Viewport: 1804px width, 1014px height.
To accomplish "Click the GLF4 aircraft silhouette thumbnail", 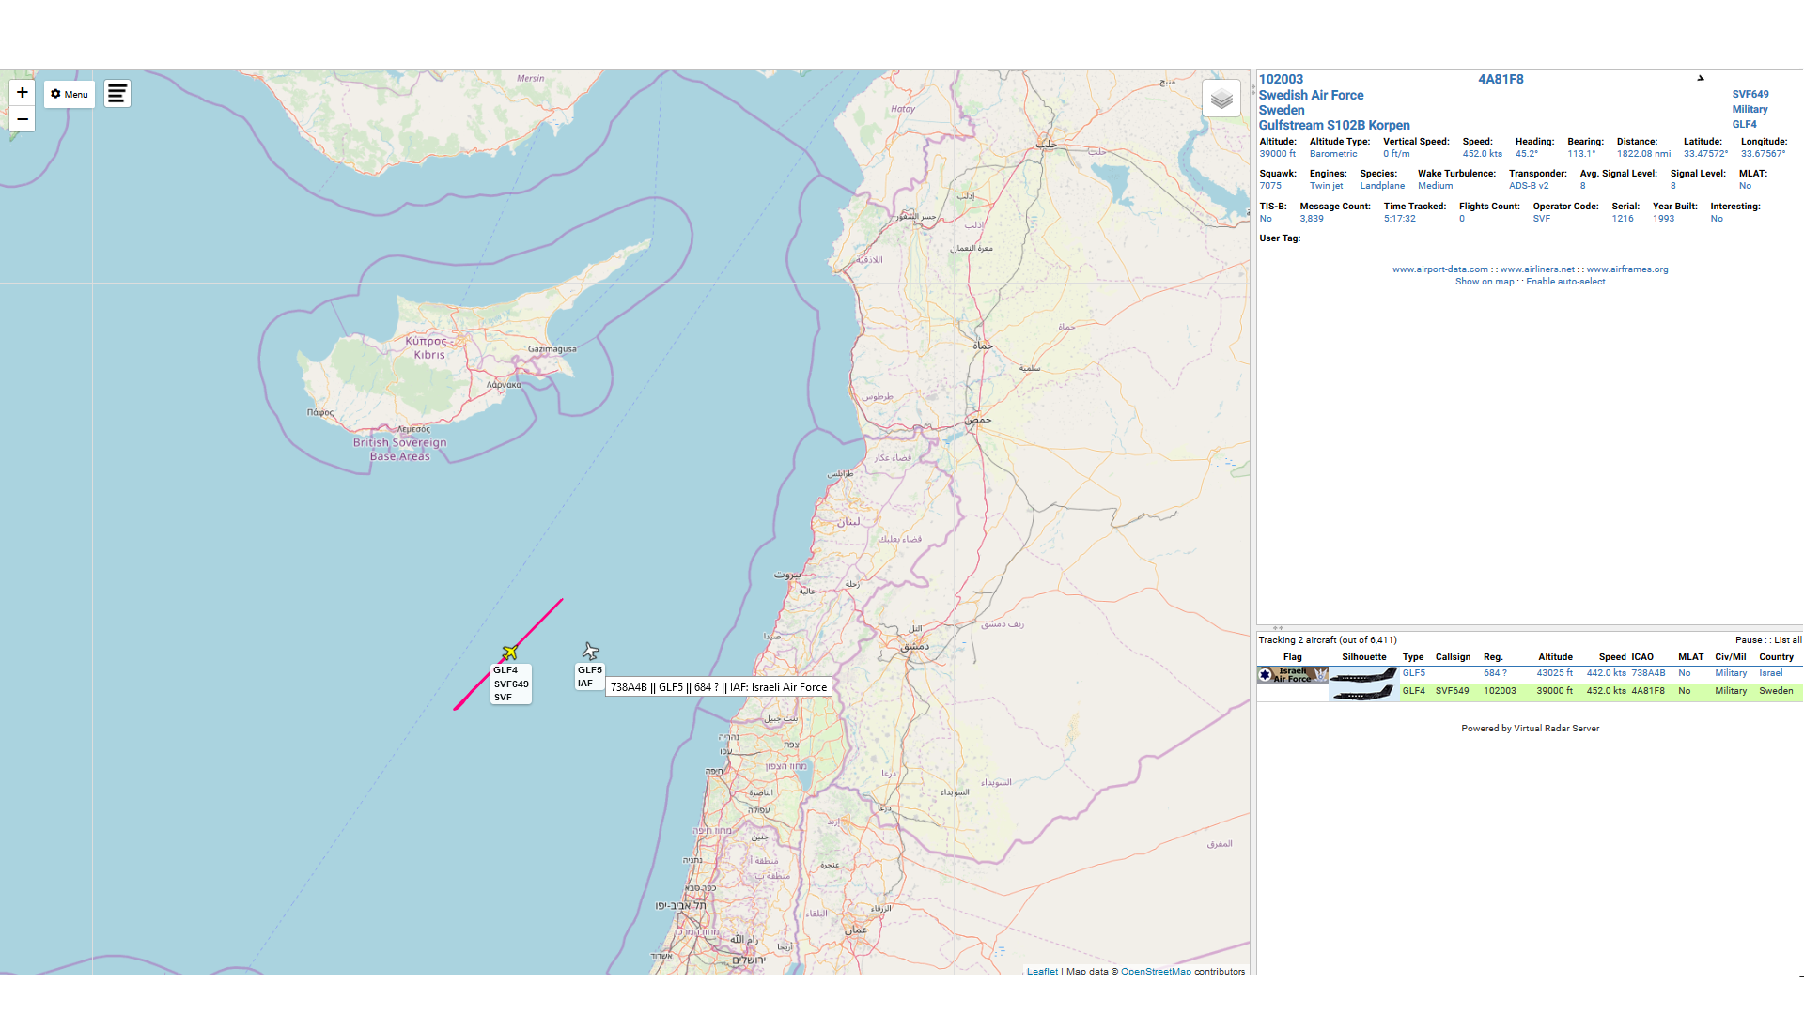I will click(1363, 693).
